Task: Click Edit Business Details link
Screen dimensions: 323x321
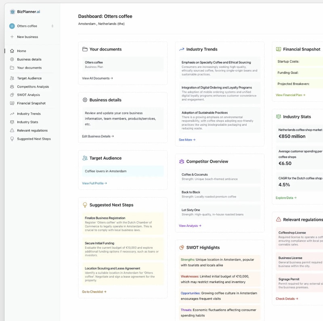Action: [x=98, y=136]
